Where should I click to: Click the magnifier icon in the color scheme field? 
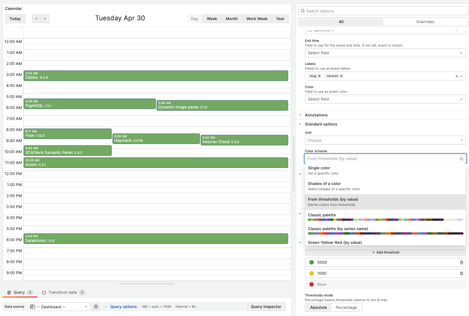(x=461, y=159)
